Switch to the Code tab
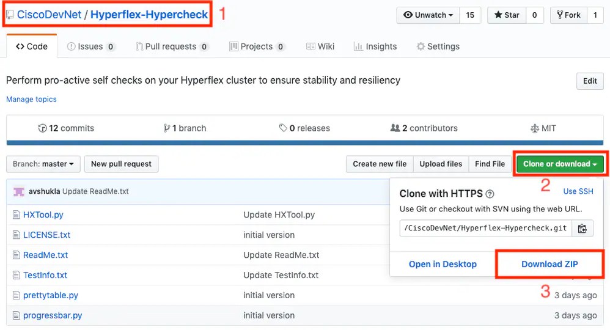The width and height of the screenshot is (610, 330). 32,46
